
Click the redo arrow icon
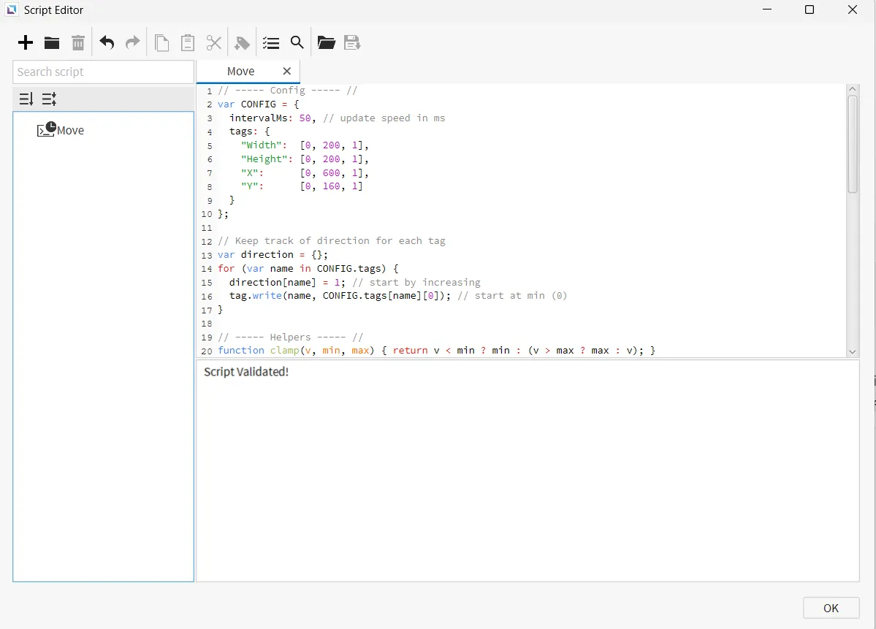point(132,43)
